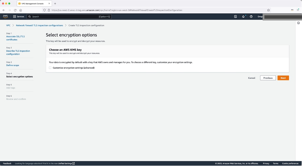
Task: Open the help question mark menu
Action: [251, 16]
